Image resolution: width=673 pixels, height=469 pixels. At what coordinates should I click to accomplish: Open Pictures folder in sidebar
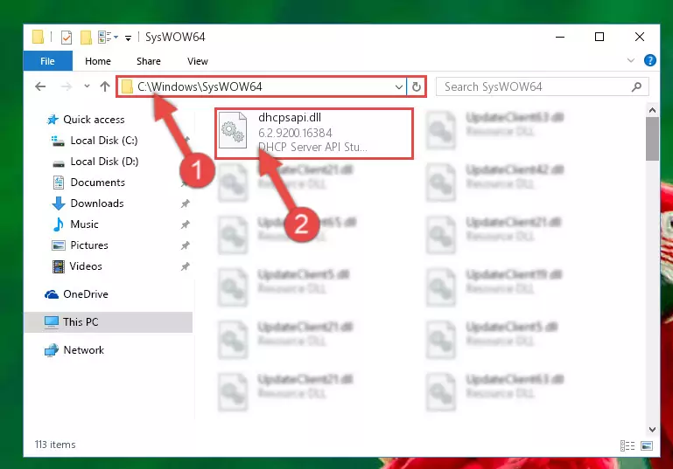(x=89, y=245)
